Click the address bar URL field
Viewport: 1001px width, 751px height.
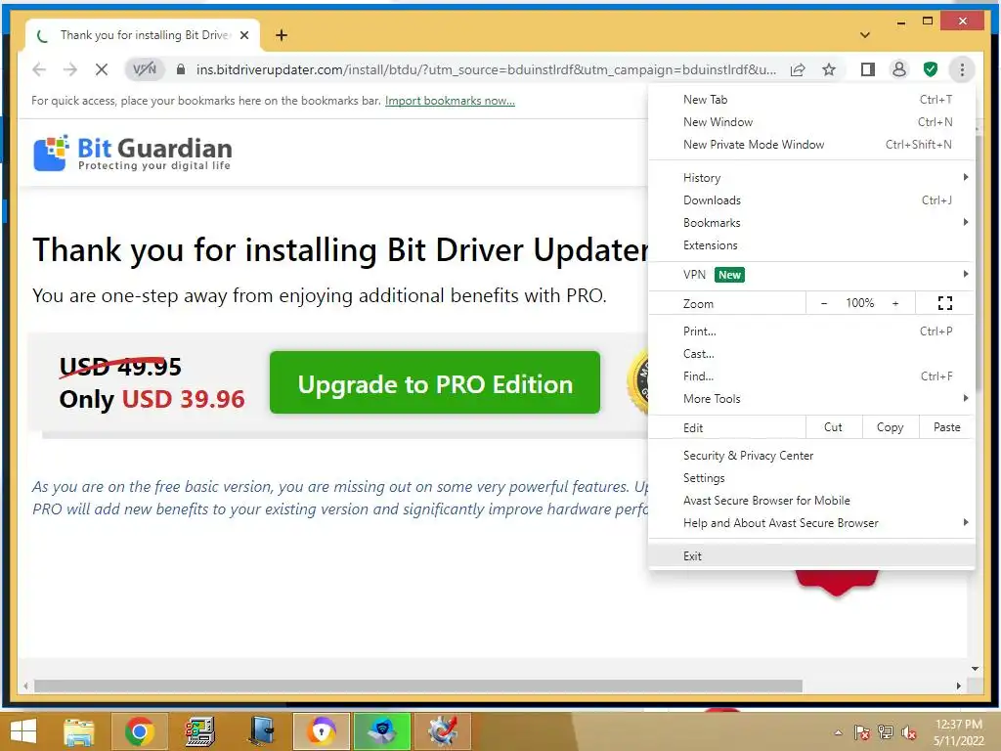pos(486,69)
